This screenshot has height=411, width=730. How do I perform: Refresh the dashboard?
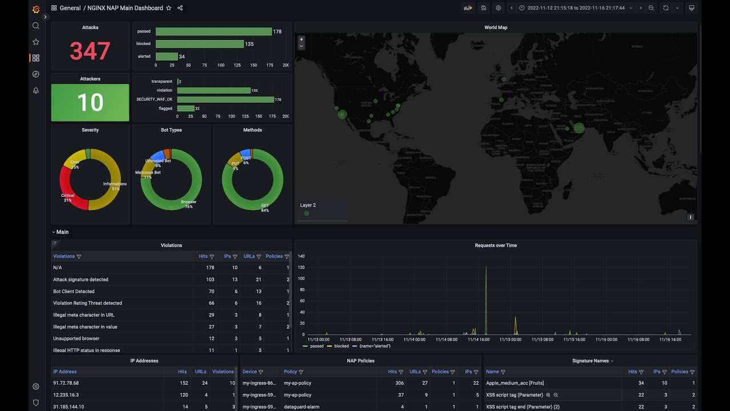[666, 8]
